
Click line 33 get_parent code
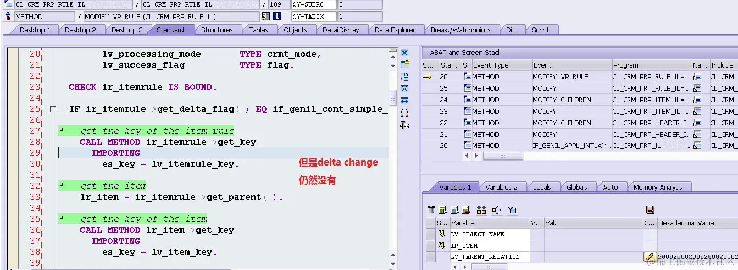click(182, 197)
